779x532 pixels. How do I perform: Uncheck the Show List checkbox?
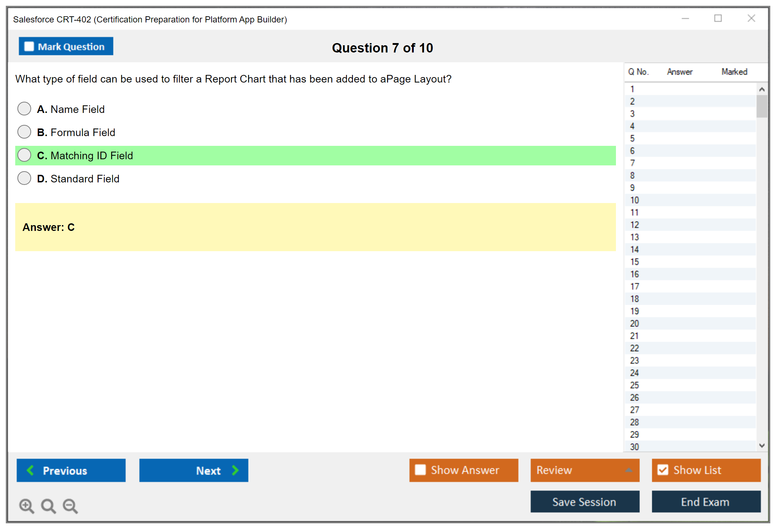tap(663, 470)
